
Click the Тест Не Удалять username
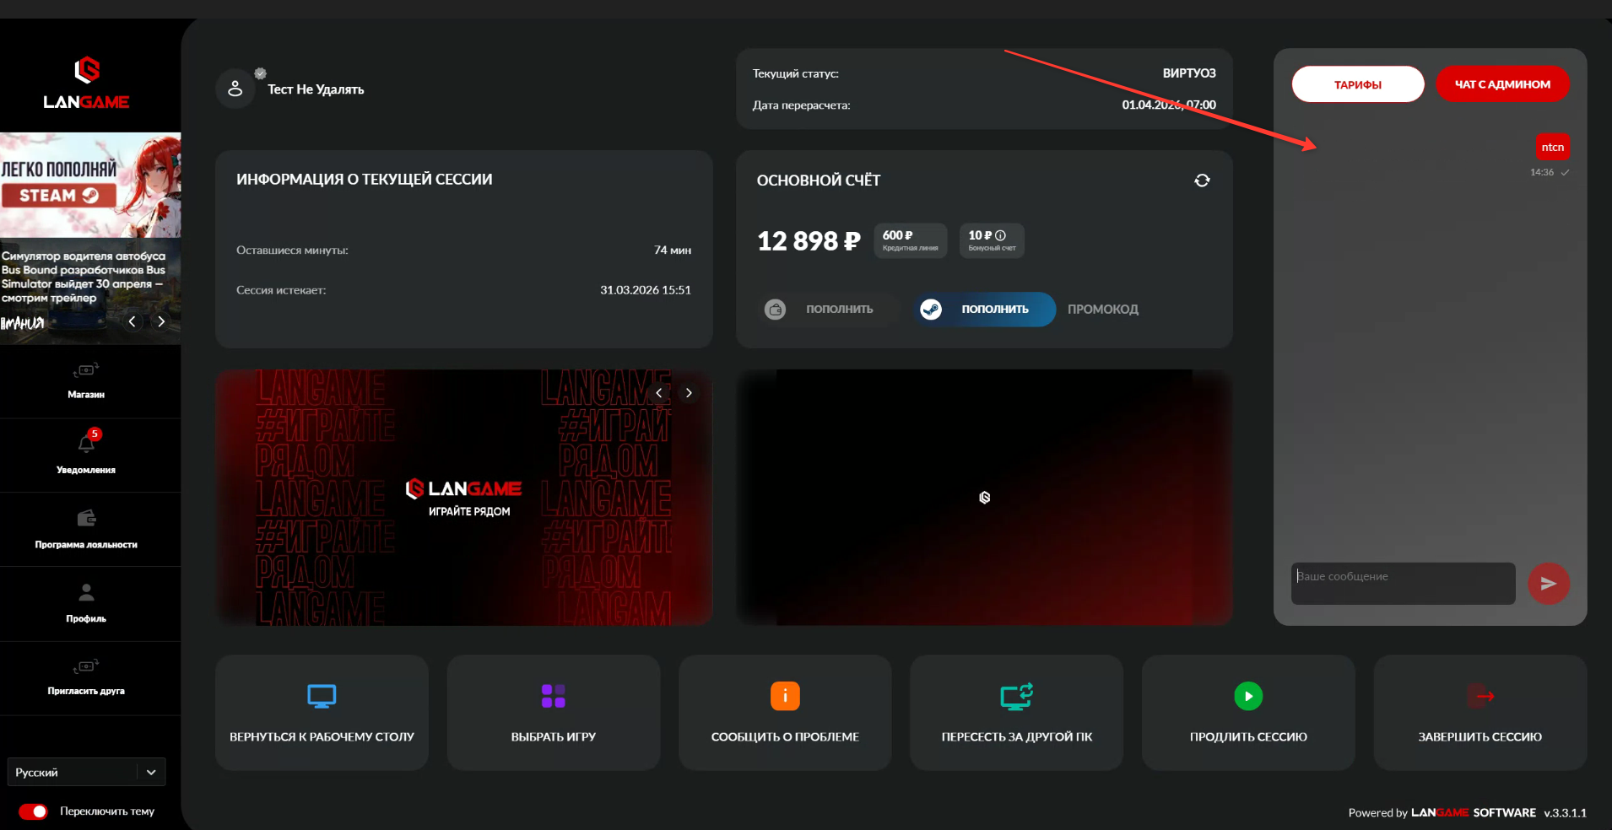pos(316,89)
